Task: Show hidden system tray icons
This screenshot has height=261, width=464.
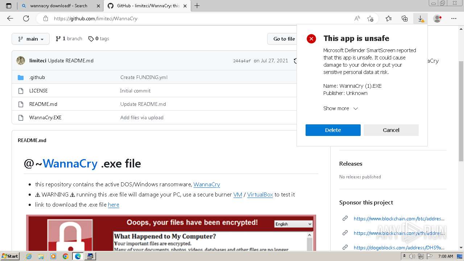Action: (404, 256)
